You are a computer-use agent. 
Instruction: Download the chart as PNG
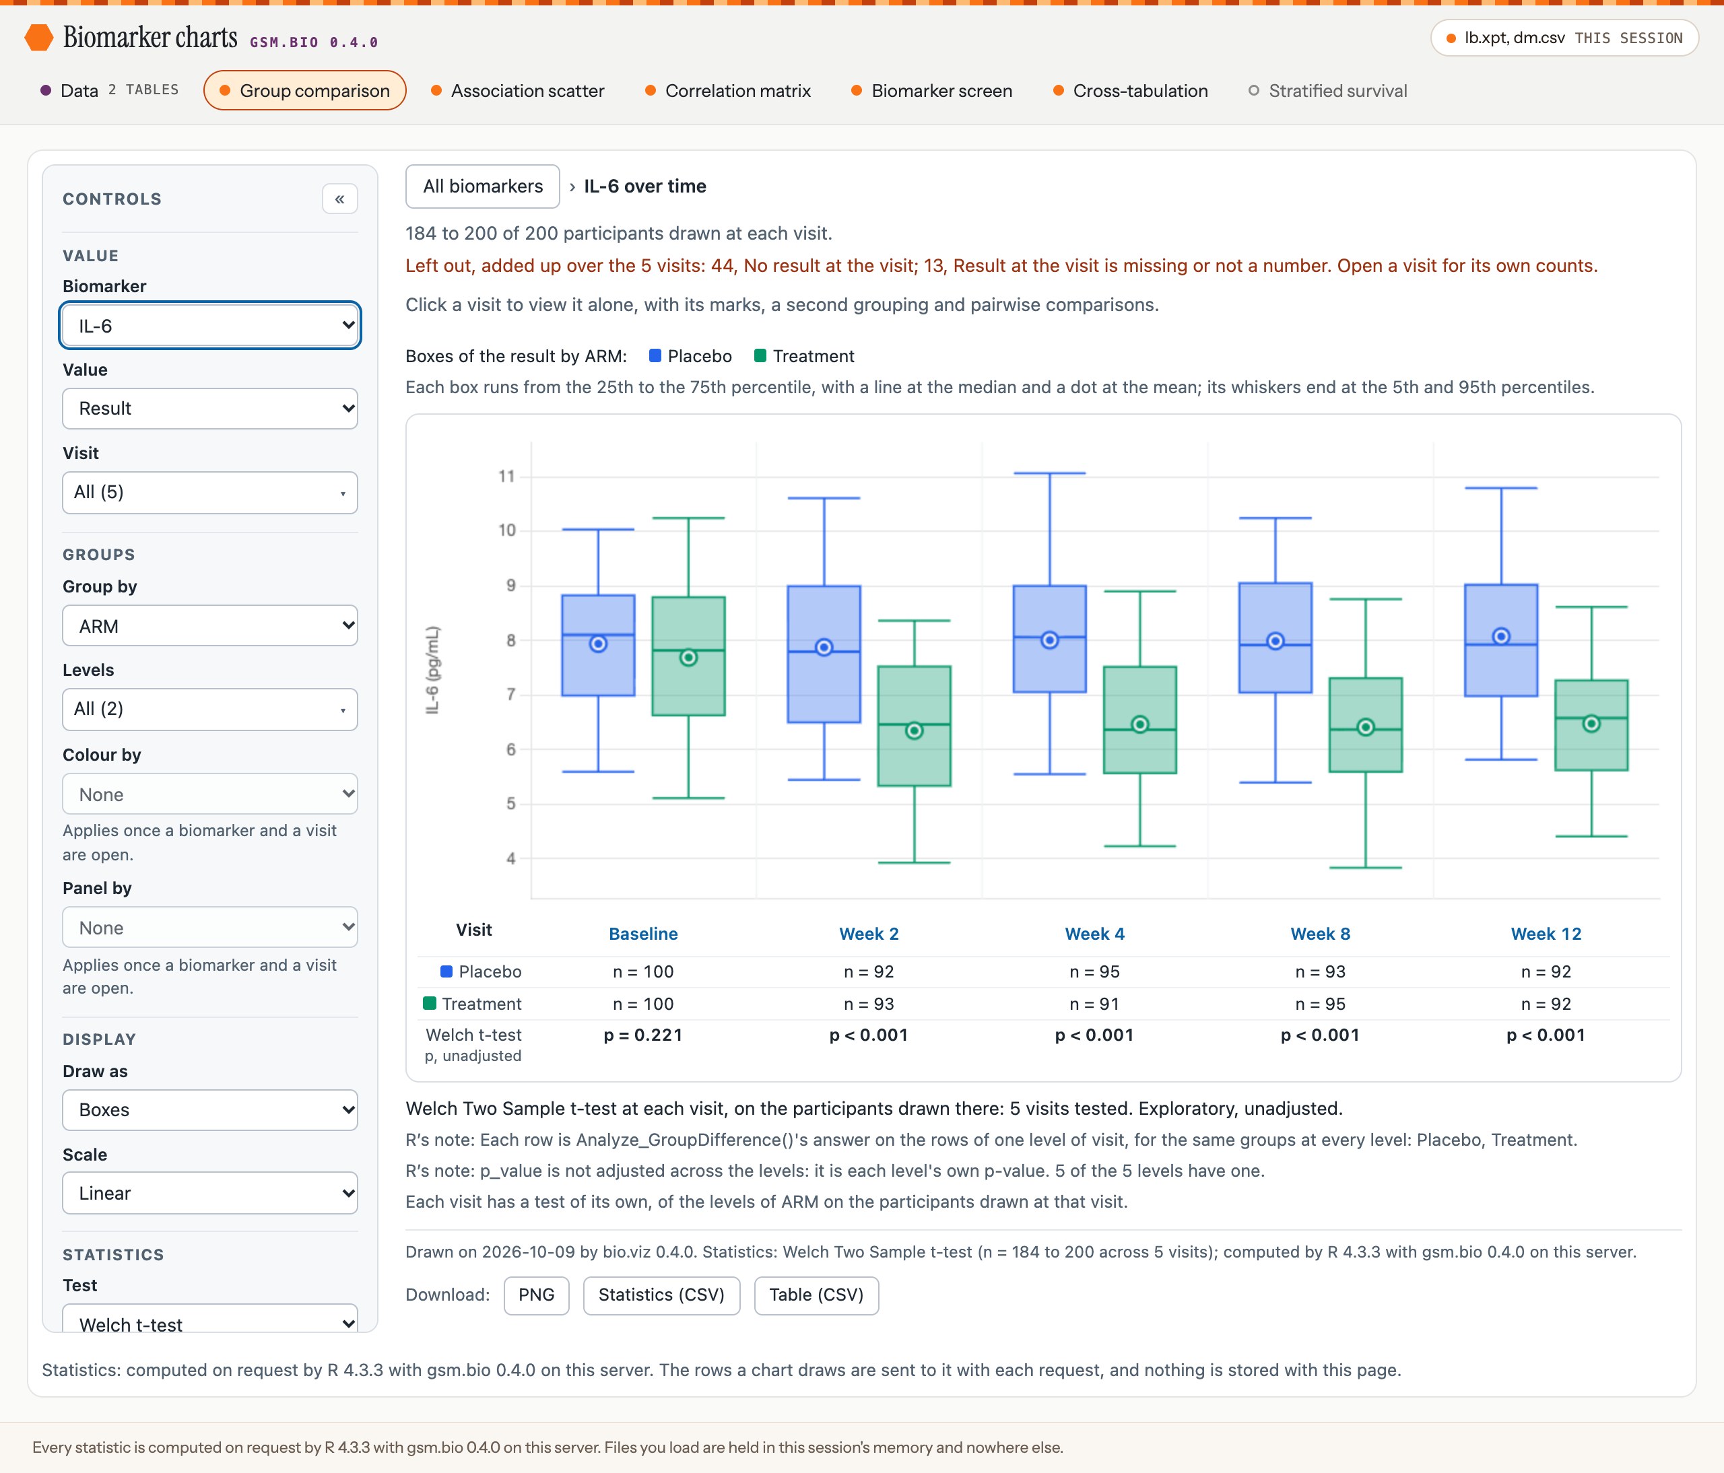(537, 1295)
